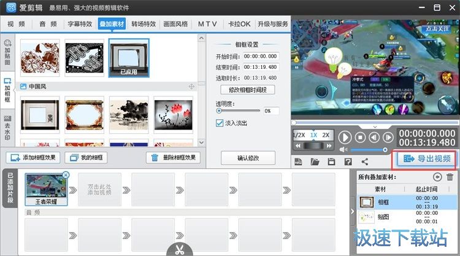
Task: Set playback speed to 1/2X
Action: coord(299,135)
